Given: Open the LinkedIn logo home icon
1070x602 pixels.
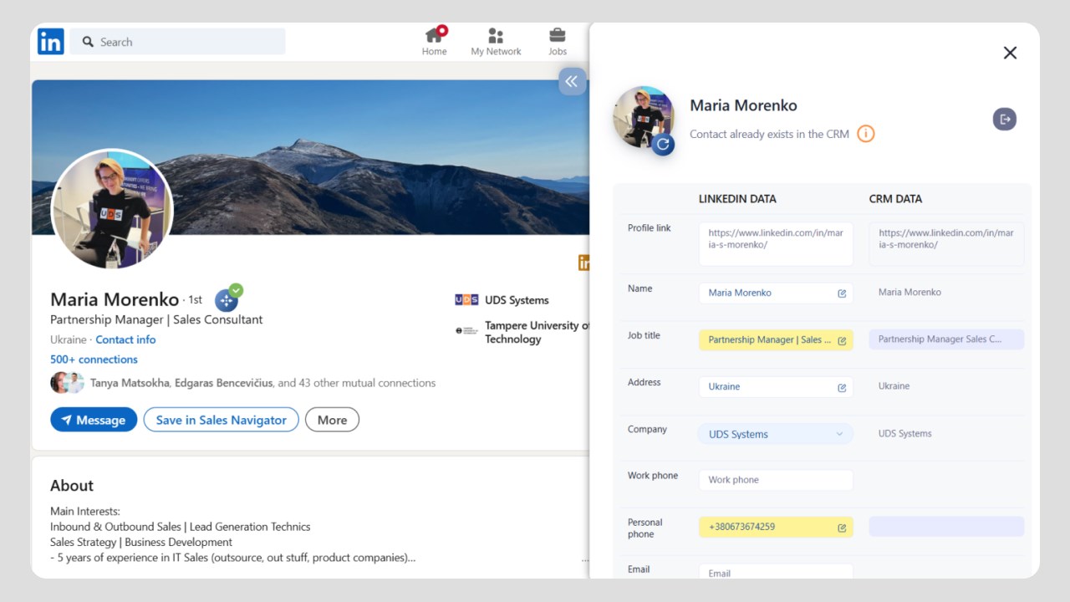Looking at the screenshot, I should click(x=51, y=42).
